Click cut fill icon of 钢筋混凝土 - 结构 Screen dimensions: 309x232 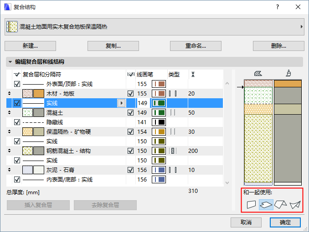pyautogui.click(x=27, y=151)
